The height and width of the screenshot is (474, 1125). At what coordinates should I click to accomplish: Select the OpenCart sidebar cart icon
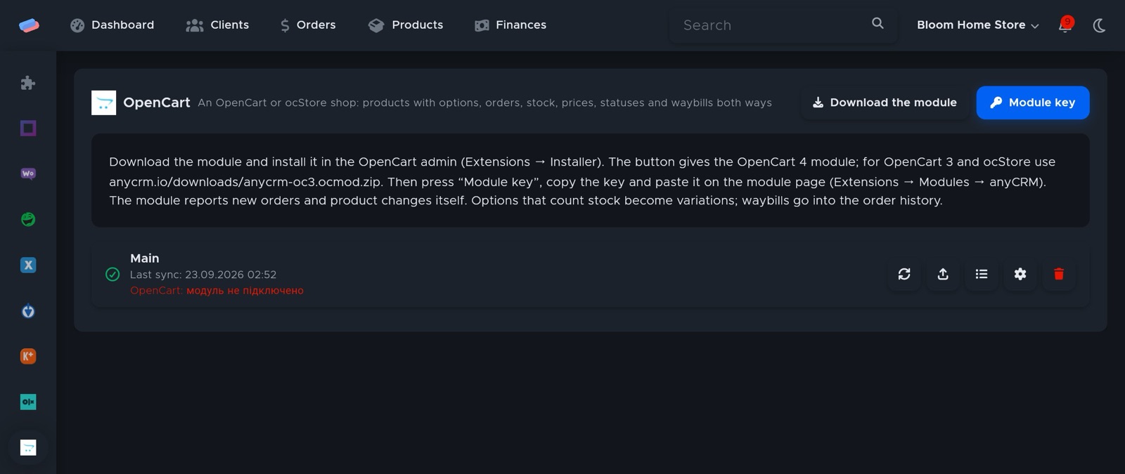point(28,447)
